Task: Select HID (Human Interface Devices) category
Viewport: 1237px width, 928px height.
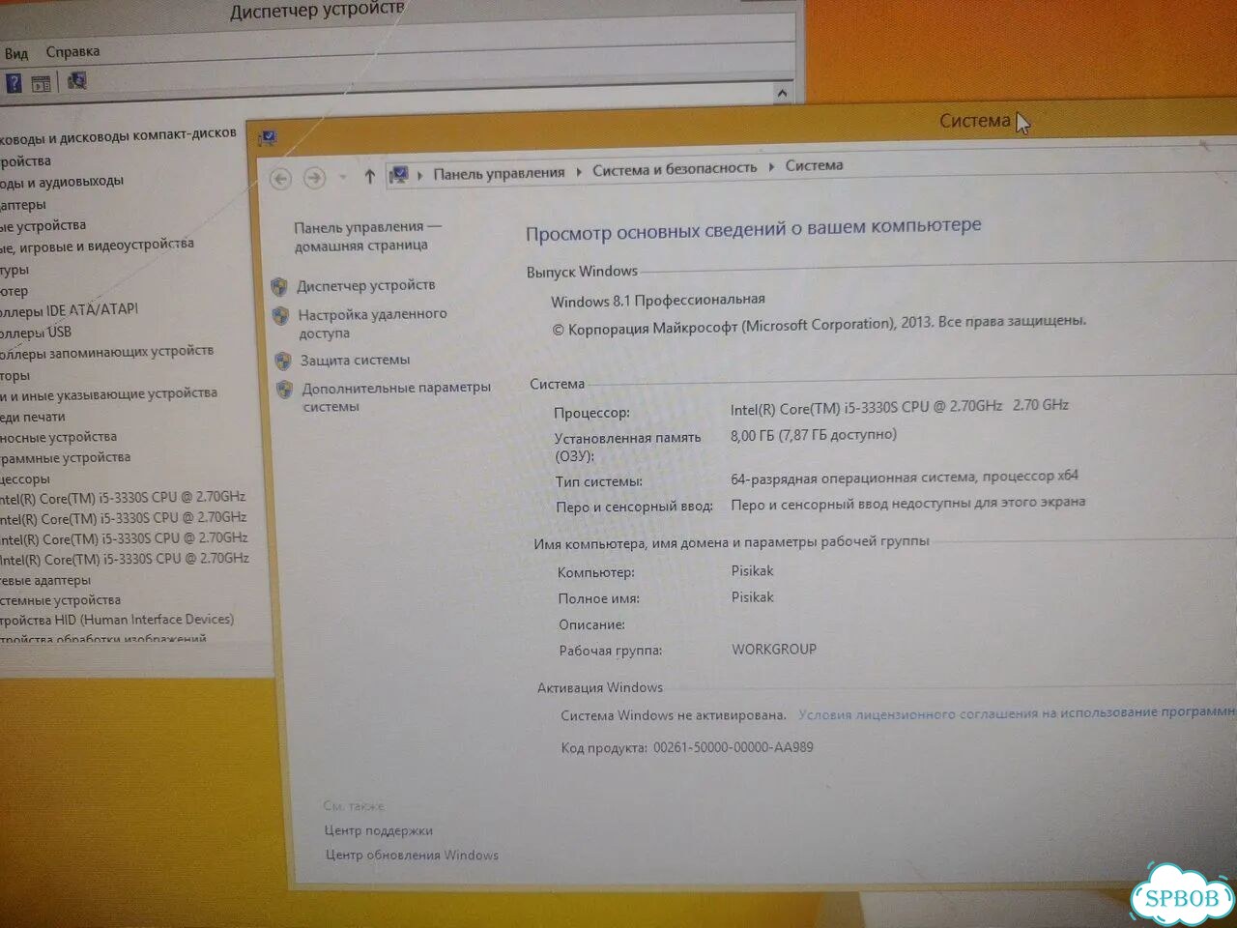Action: [117, 620]
